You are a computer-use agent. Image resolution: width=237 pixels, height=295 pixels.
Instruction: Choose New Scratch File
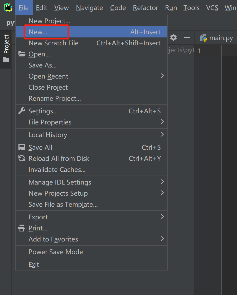click(x=91, y=43)
